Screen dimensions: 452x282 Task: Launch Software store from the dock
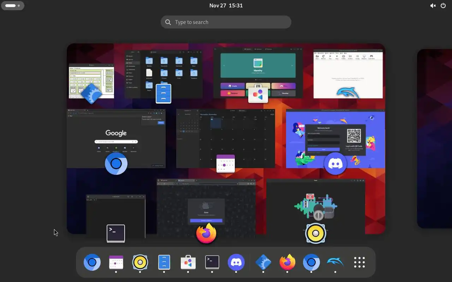pyautogui.click(x=188, y=263)
